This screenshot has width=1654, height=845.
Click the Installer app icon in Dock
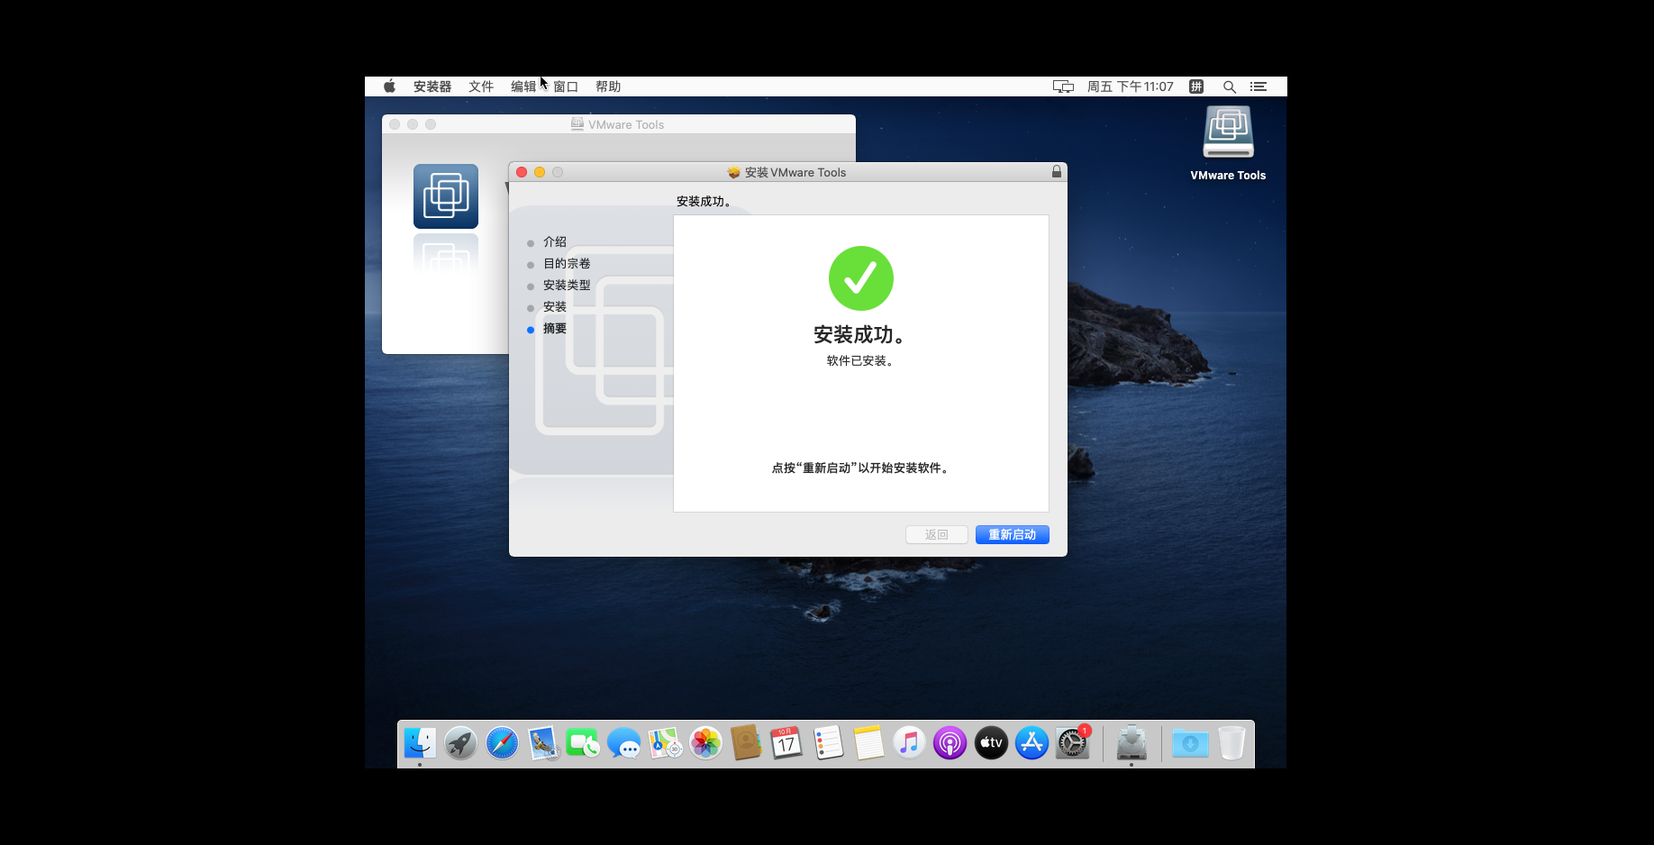(1131, 743)
